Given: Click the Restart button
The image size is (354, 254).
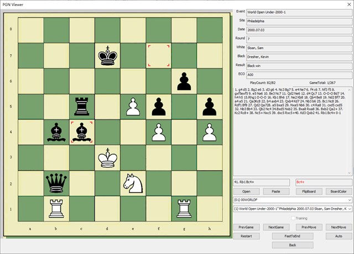Looking at the screenshot, I should point(246,236).
